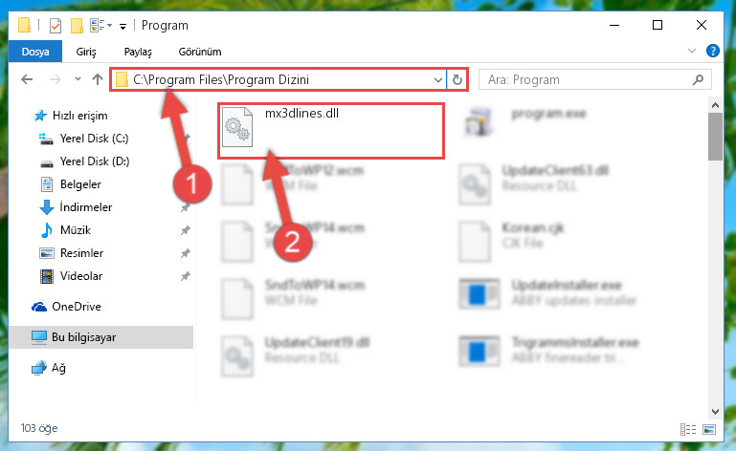Open the Quick Access Toolbar customize dropdown

123,26
